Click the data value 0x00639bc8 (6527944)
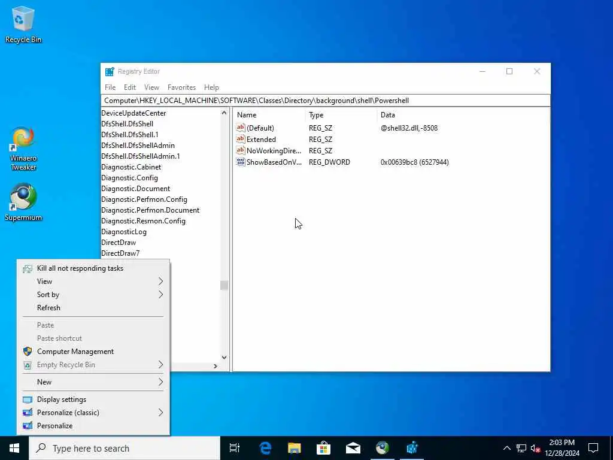The width and height of the screenshot is (613, 460). click(x=414, y=162)
